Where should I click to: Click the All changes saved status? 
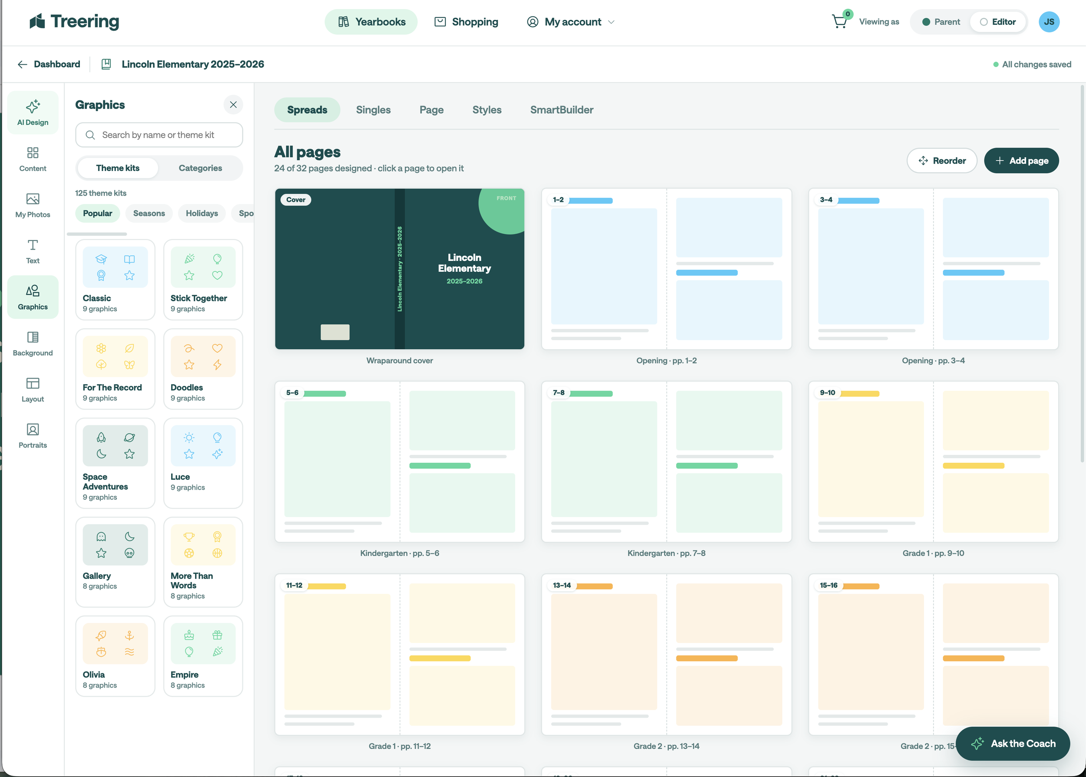1033,65
